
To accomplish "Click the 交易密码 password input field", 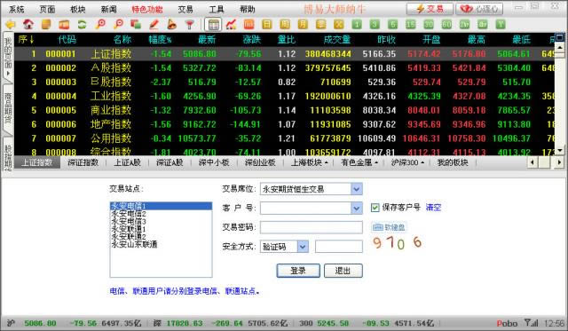I will pos(312,227).
